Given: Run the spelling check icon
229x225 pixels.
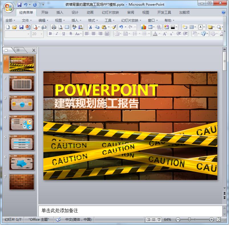Looking at the screenshot, I should [x=74, y=27].
